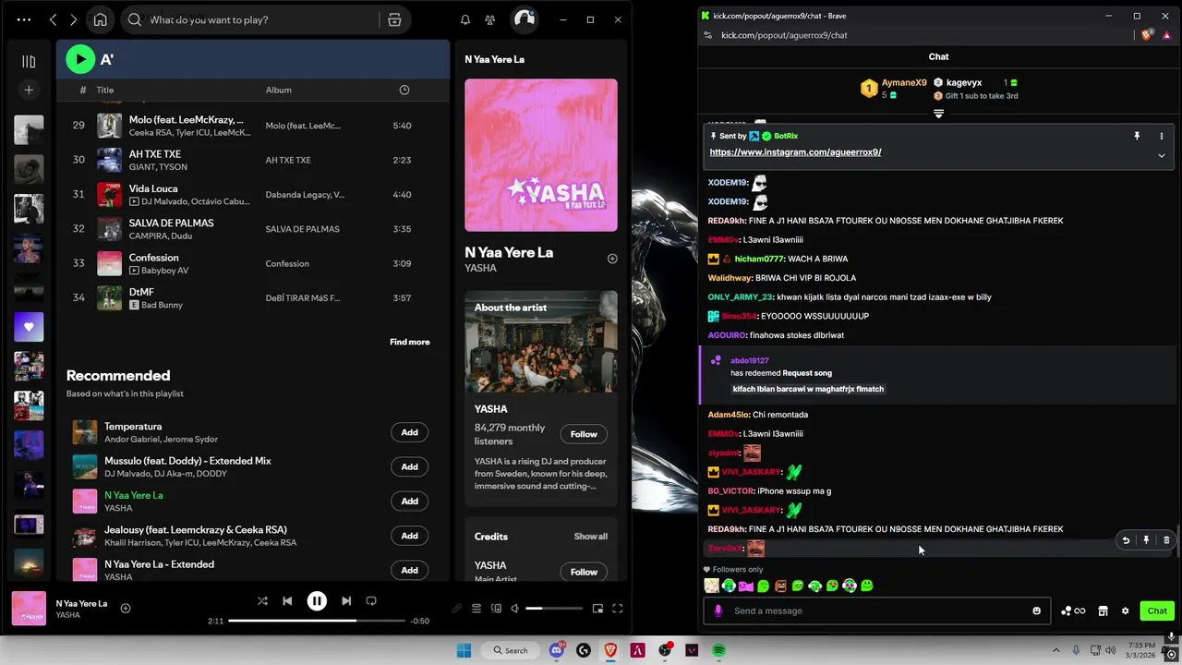
Task: Open Brave Shields icon in address bar
Action: 1147,35
